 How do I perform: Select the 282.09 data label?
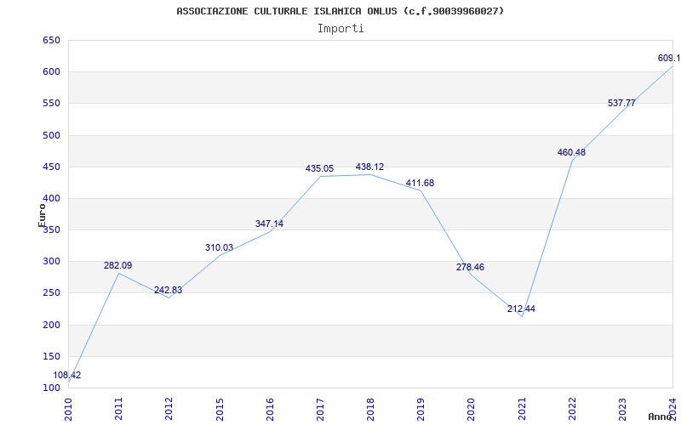[x=117, y=265]
